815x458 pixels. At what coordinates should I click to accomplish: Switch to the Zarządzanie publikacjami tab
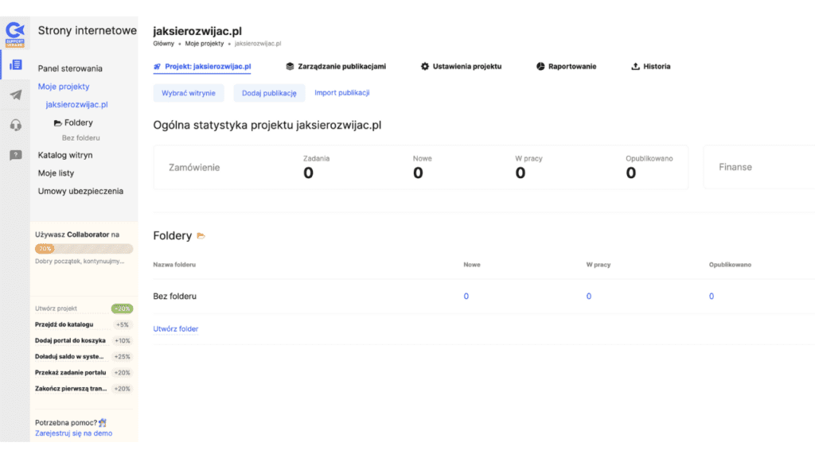[336, 67]
